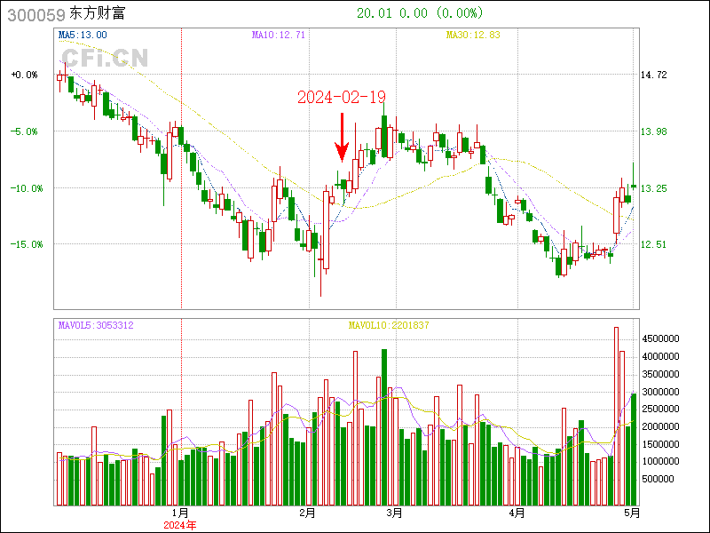Click the -10.0% change axis label
The image size is (710, 533).
tap(24, 188)
